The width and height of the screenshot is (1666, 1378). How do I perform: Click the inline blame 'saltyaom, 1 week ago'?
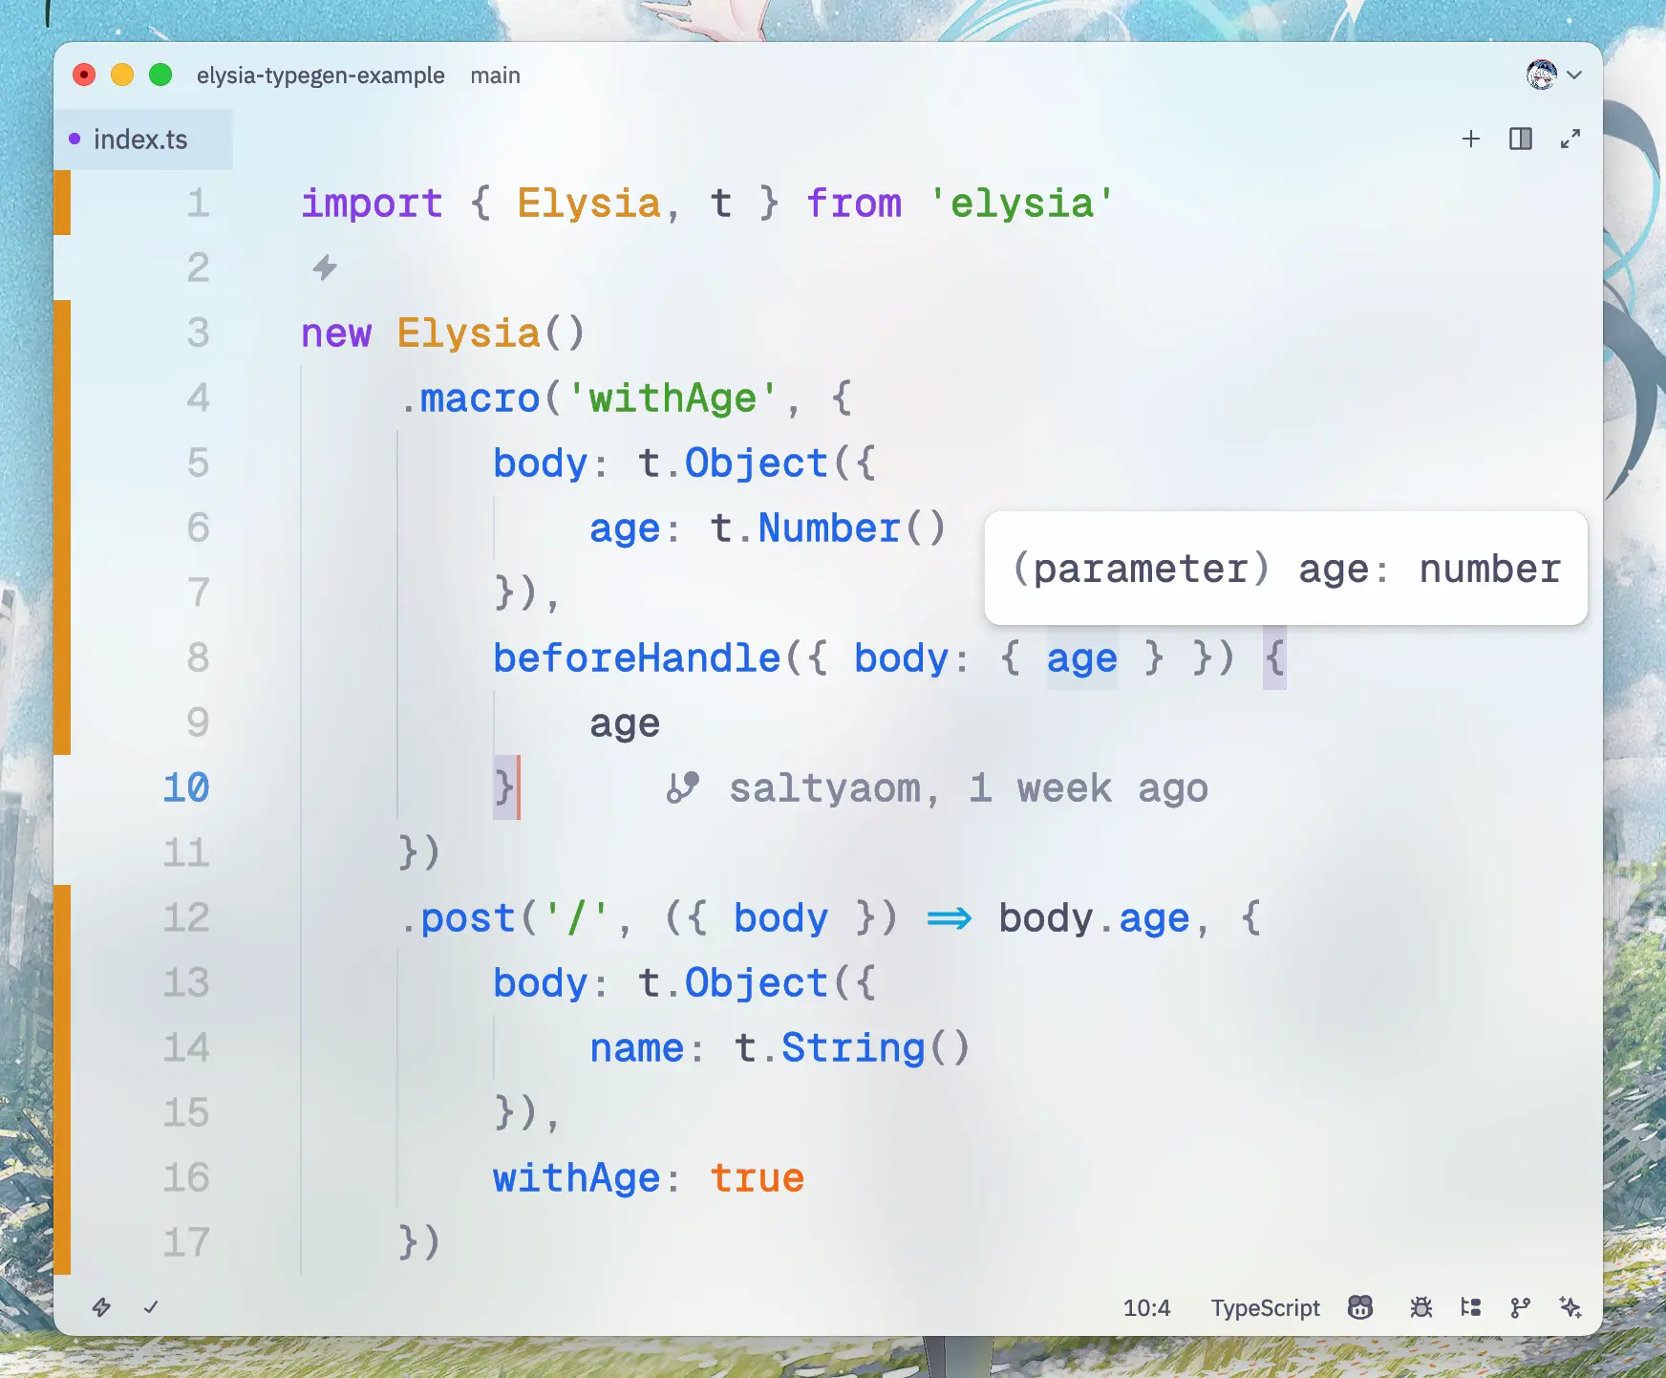pos(969,788)
